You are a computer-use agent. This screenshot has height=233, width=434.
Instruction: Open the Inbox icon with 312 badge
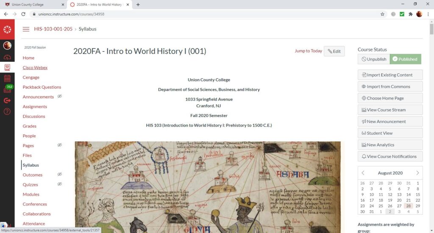click(x=8, y=89)
